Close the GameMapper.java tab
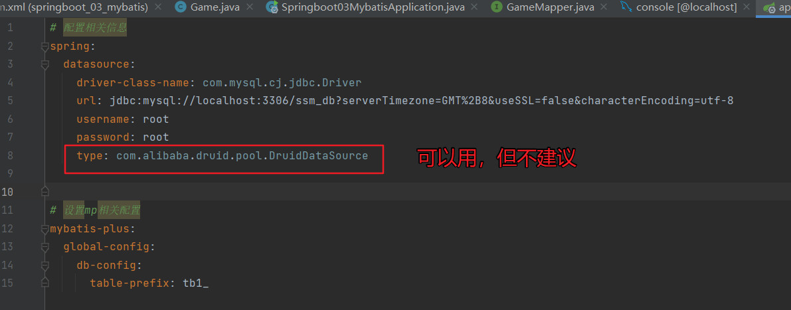Screen dimensions: 791x310 pos(605,7)
